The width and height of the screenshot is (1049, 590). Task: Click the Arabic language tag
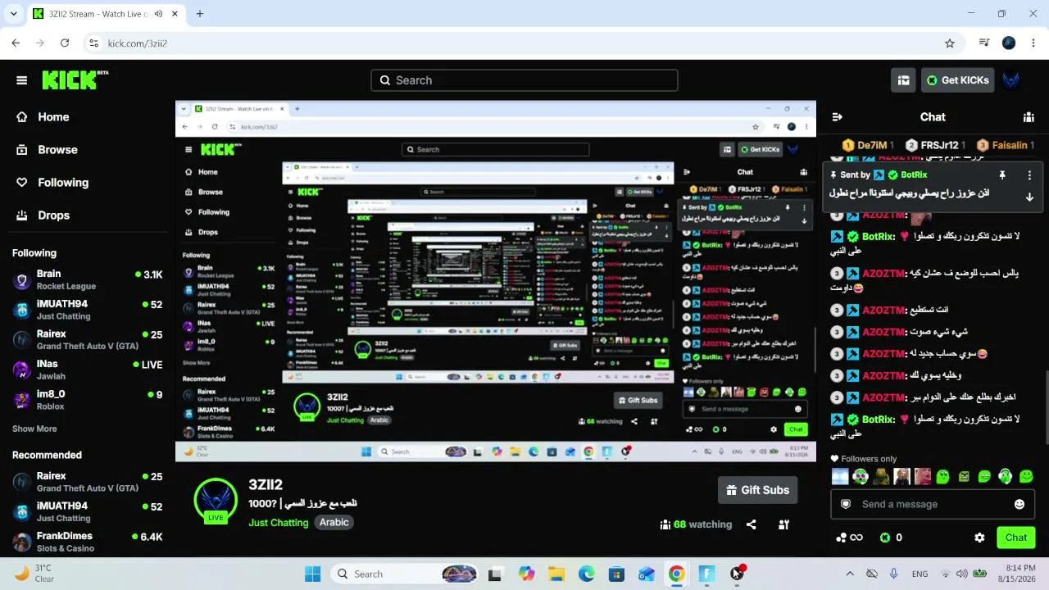click(334, 523)
